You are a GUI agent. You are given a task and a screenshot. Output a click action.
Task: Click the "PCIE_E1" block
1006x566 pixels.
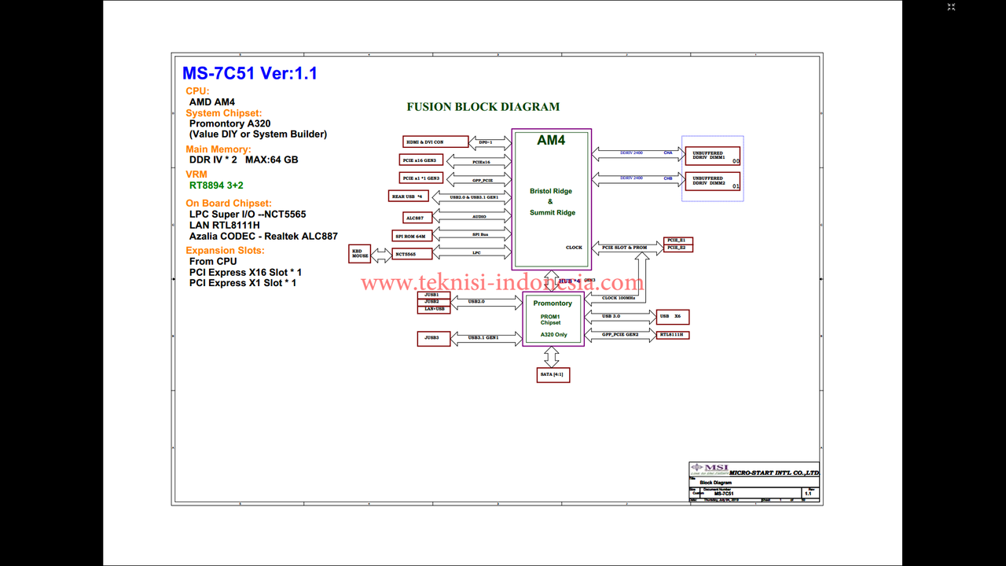678,241
